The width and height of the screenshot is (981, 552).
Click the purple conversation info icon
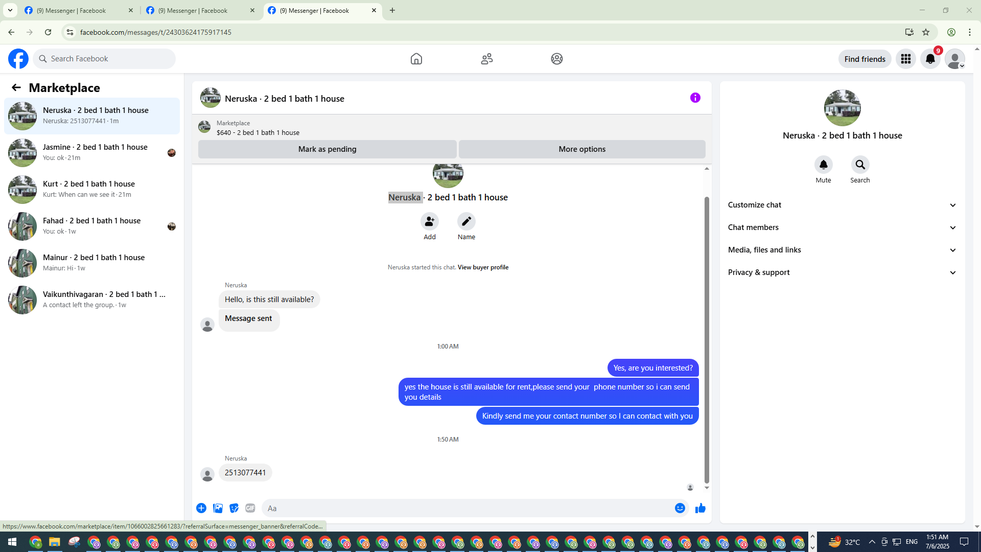tap(695, 98)
